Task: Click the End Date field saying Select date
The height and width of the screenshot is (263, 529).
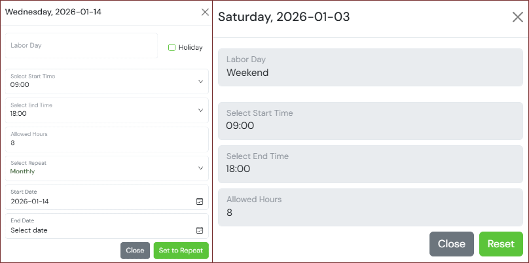Action: pos(98,226)
